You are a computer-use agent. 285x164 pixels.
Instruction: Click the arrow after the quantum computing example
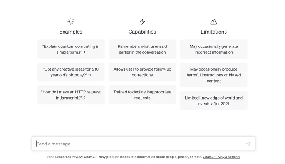point(84,52)
